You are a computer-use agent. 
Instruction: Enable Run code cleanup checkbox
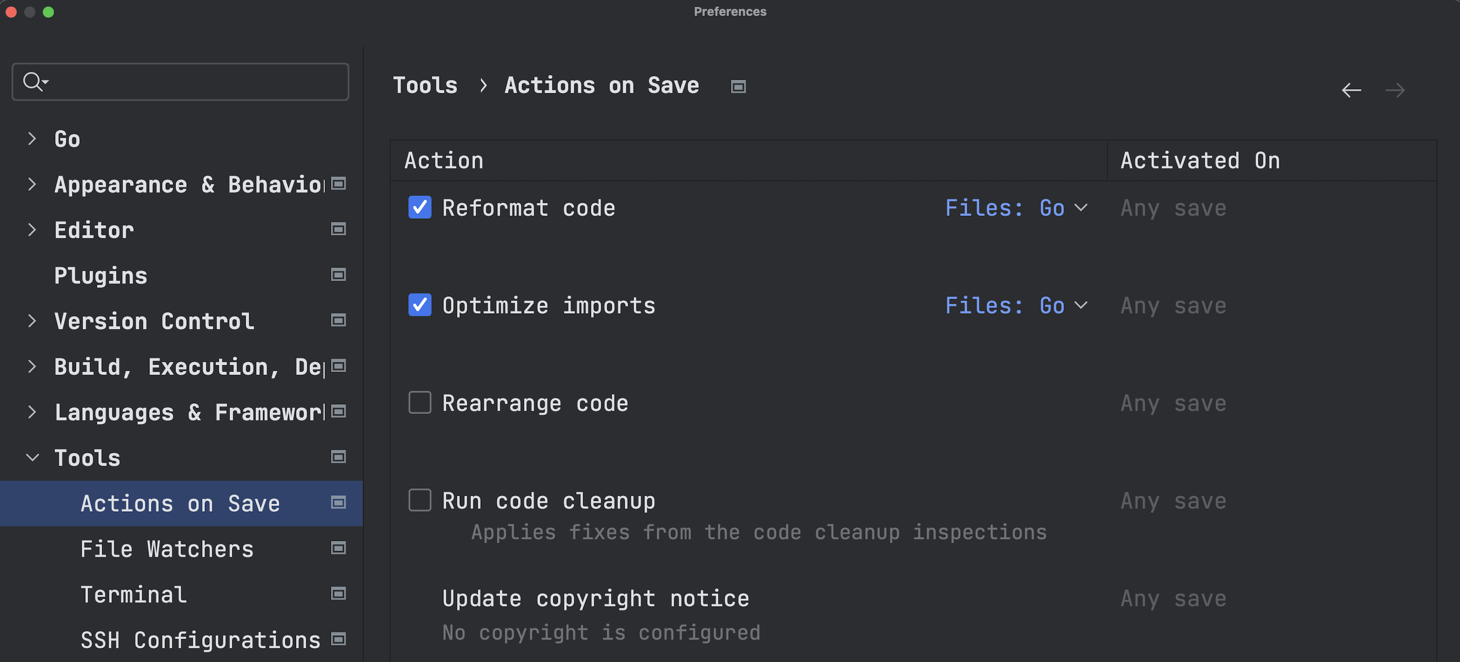(420, 501)
